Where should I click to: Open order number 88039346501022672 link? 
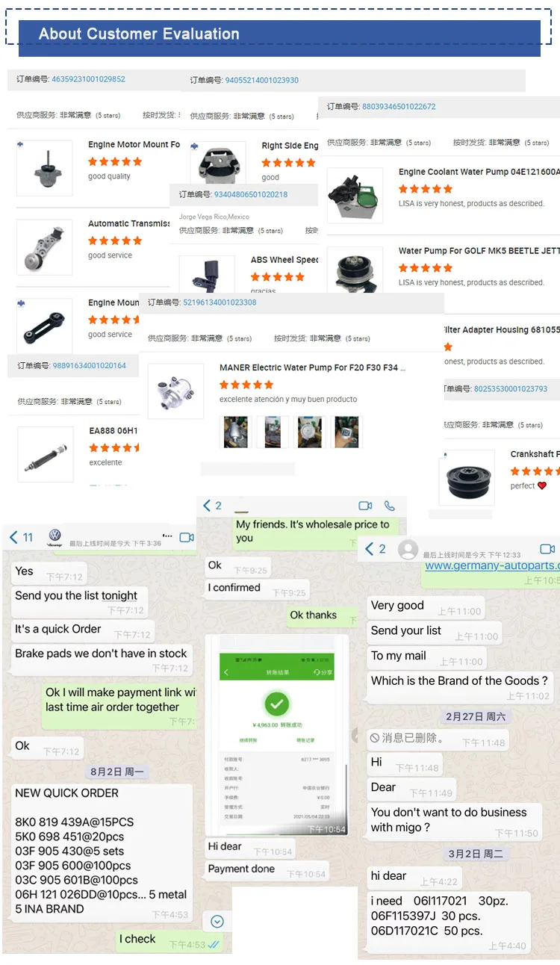pyautogui.click(x=399, y=107)
